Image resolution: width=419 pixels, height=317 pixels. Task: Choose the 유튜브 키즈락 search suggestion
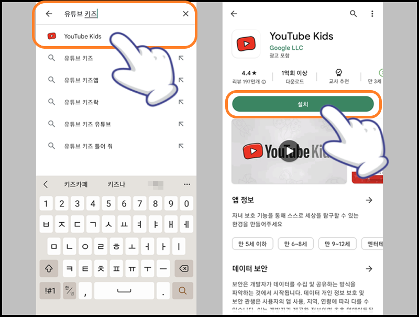tap(81, 102)
